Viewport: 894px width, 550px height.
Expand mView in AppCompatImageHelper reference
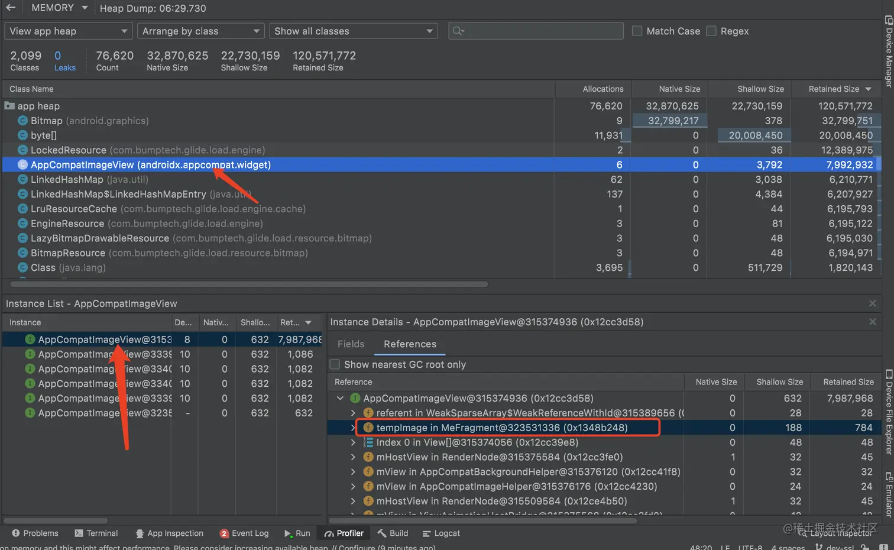coord(353,487)
